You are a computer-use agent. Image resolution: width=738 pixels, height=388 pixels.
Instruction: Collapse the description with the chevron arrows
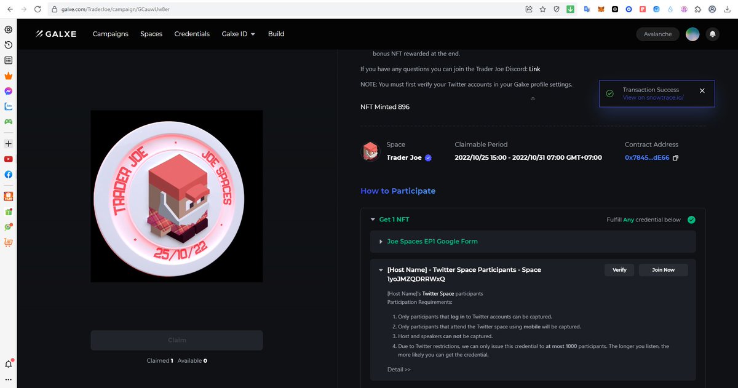[x=533, y=98]
